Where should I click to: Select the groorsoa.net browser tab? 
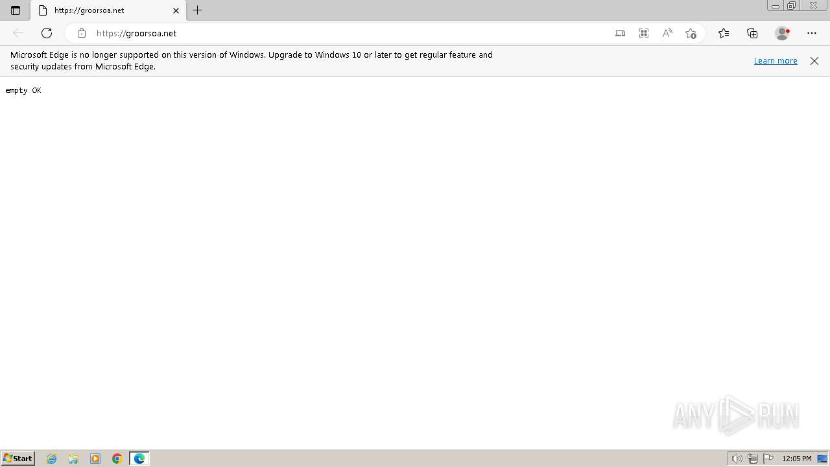[108, 10]
